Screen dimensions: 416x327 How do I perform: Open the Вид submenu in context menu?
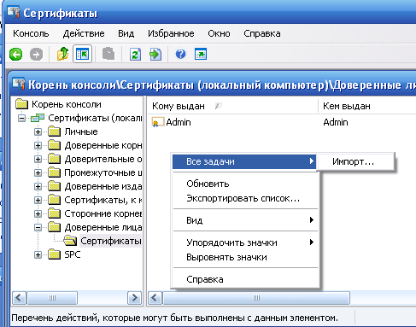coord(245,220)
